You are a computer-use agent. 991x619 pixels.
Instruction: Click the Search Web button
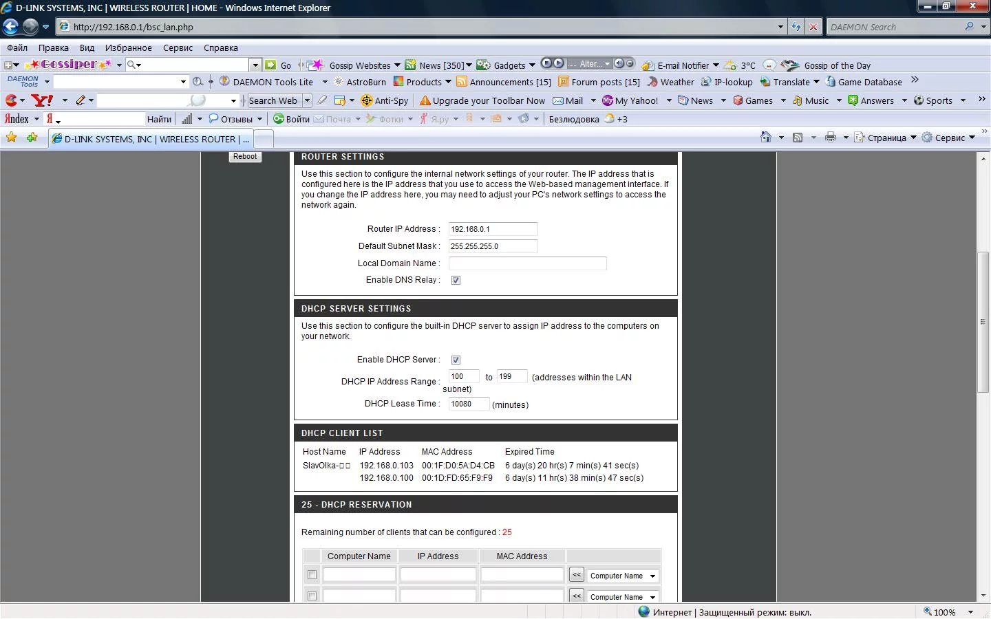(273, 100)
